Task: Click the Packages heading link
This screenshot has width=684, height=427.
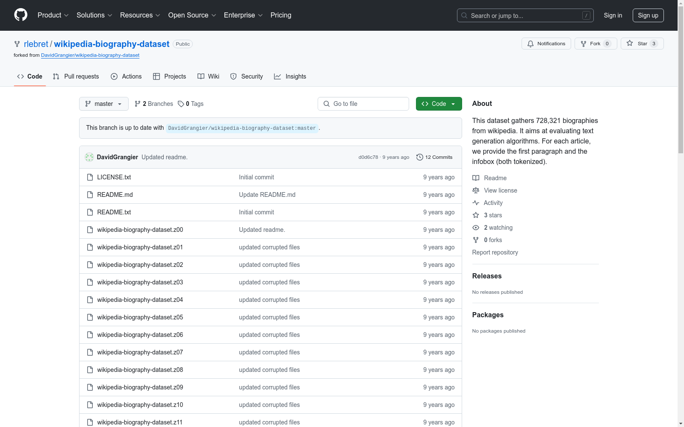Action: (488, 315)
